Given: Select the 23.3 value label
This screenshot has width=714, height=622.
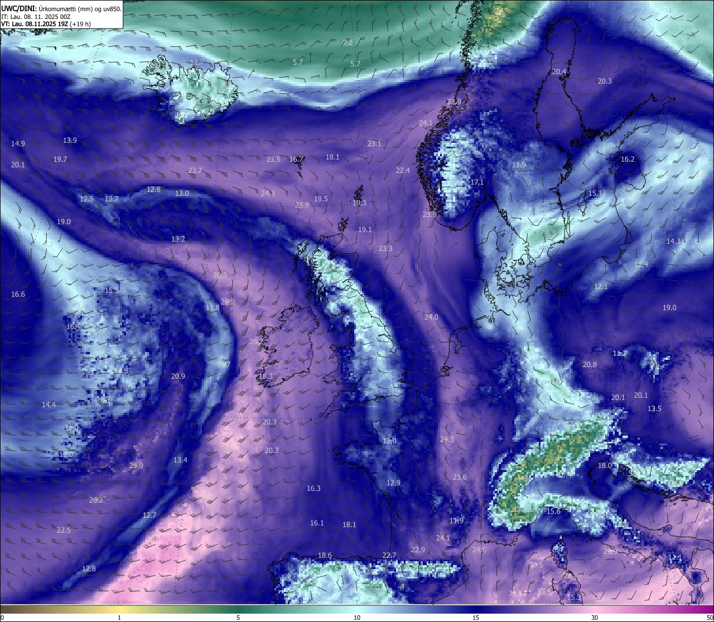Looking at the screenshot, I should point(385,248).
